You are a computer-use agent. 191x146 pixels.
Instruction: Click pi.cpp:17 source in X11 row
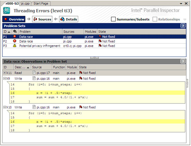43,73
